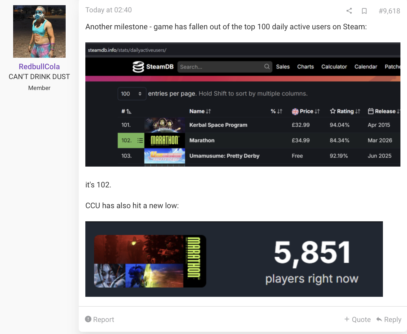Sort by the # rank column
Viewport: 407px width, 334px height.
pyautogui.click(x=126, y=111)
